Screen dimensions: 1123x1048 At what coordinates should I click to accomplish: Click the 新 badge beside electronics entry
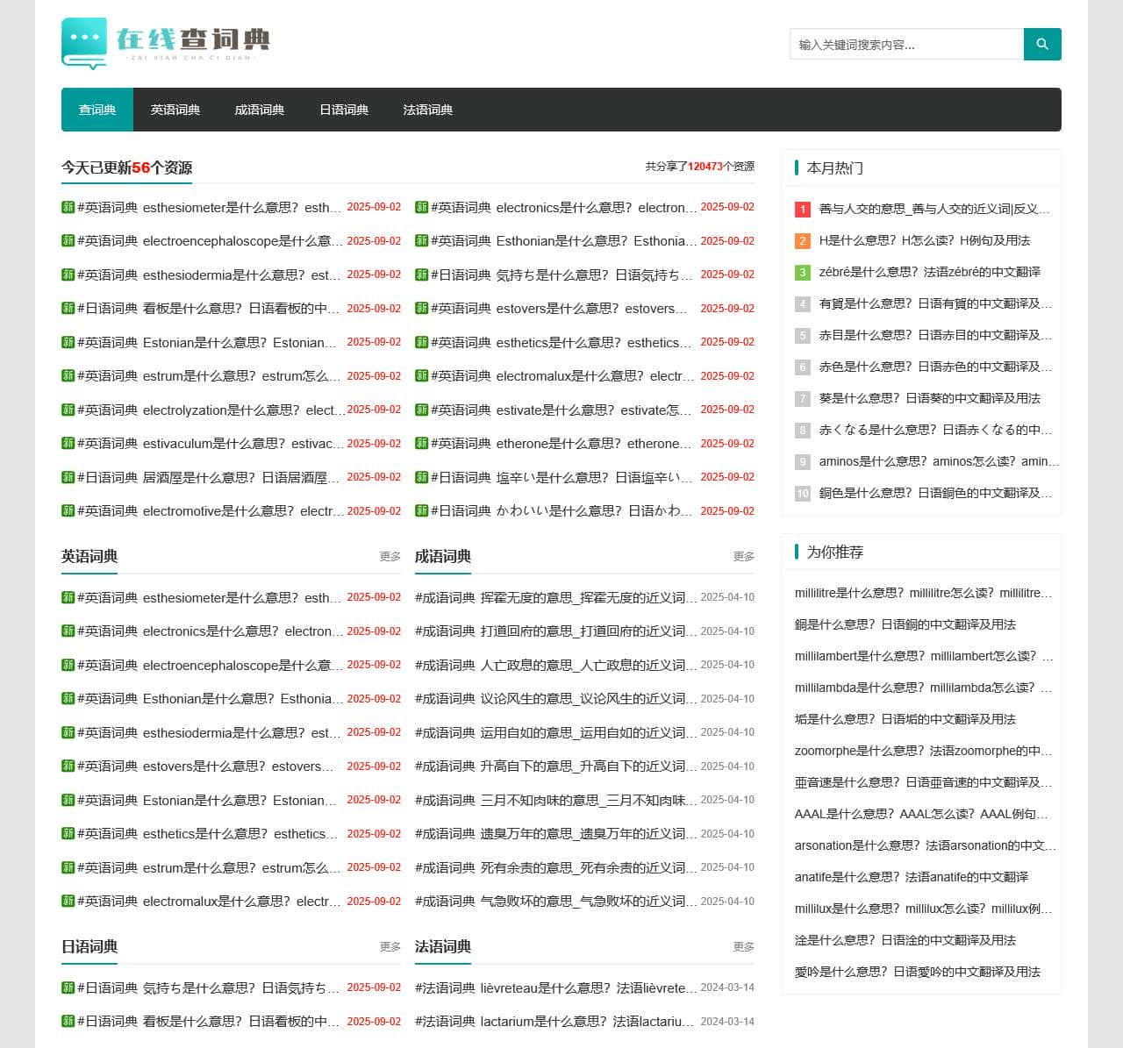pyautogui.click(x=421, y=208)
